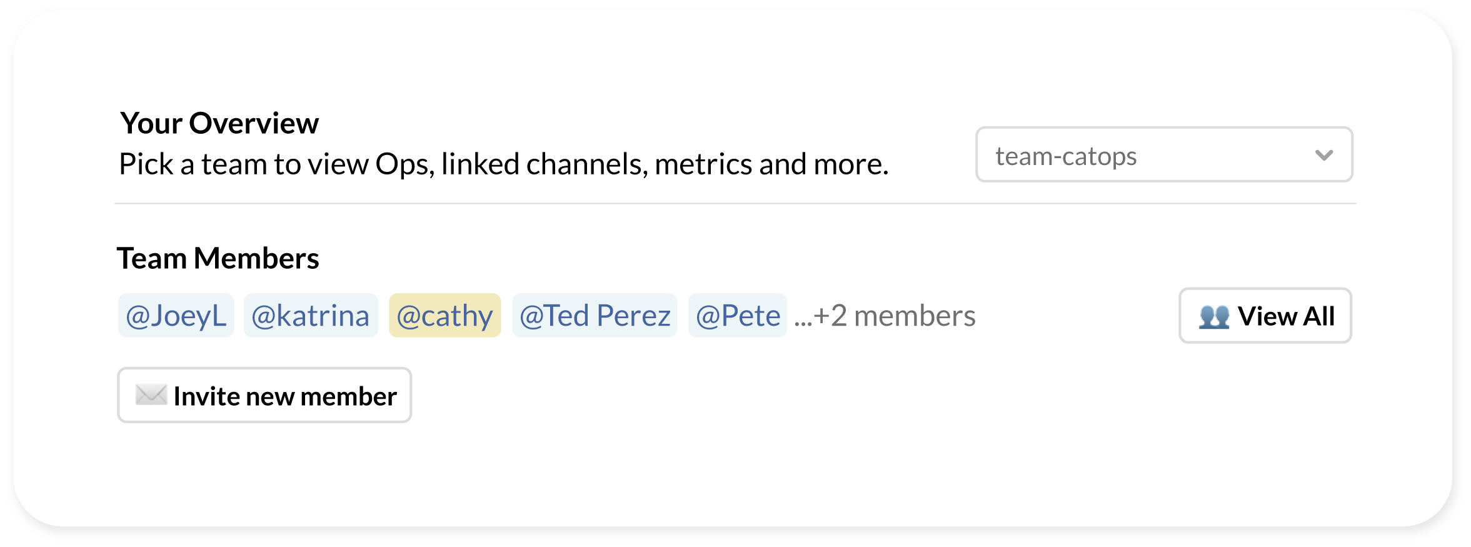1471x547 pixels.
Task: Select the @JoeyL member mention
Action: (x=176, y=315)
